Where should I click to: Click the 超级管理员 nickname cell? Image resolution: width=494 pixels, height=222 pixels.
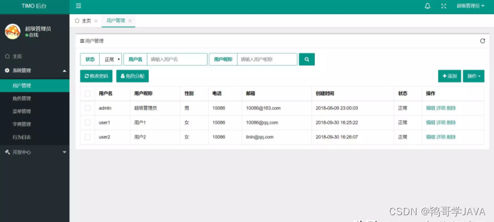pos(145,108)
